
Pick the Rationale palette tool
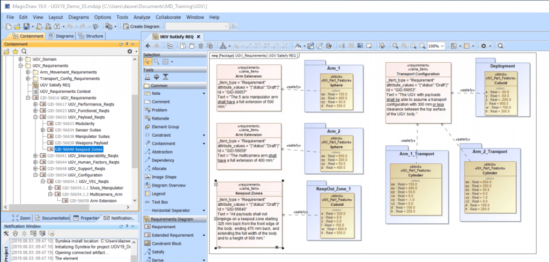[x=160, y=118]
